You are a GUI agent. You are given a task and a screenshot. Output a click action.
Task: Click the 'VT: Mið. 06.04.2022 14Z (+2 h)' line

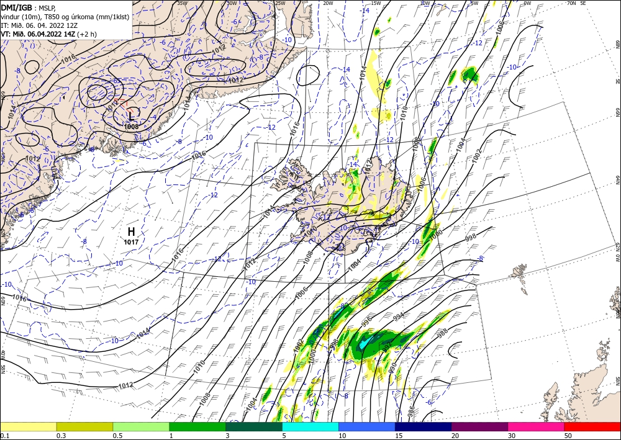coord(48,34)
